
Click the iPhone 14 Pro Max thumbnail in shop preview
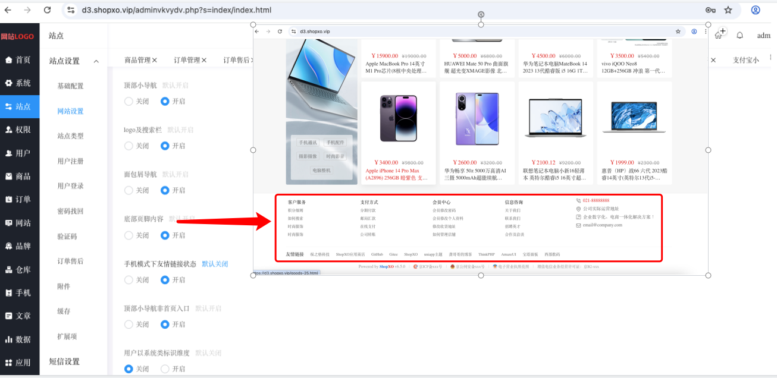point(399,118)
